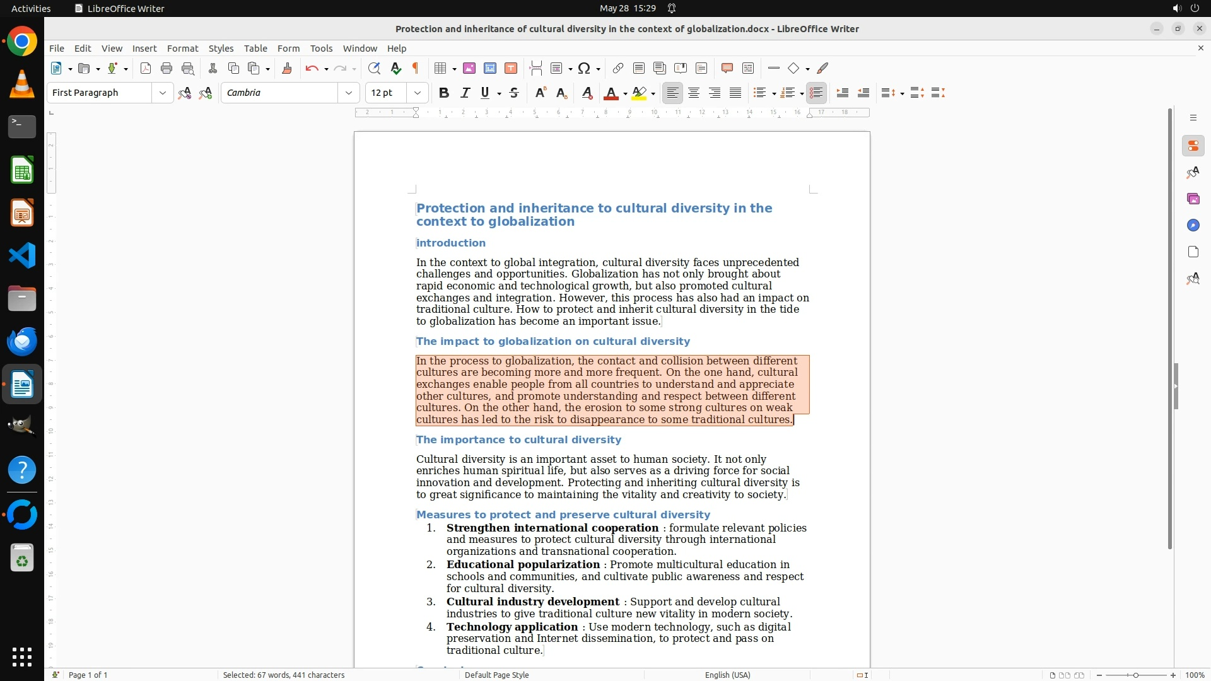Click Default Page Style in status bar
1211x681 pixels.
point(496,675)
